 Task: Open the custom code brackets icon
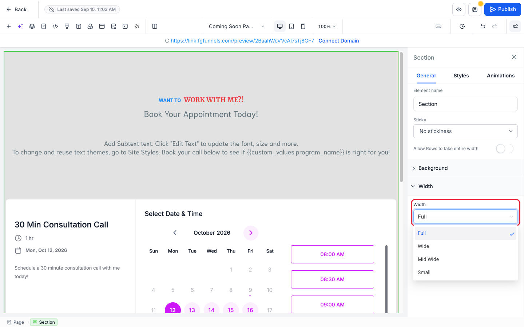point(55,26)
